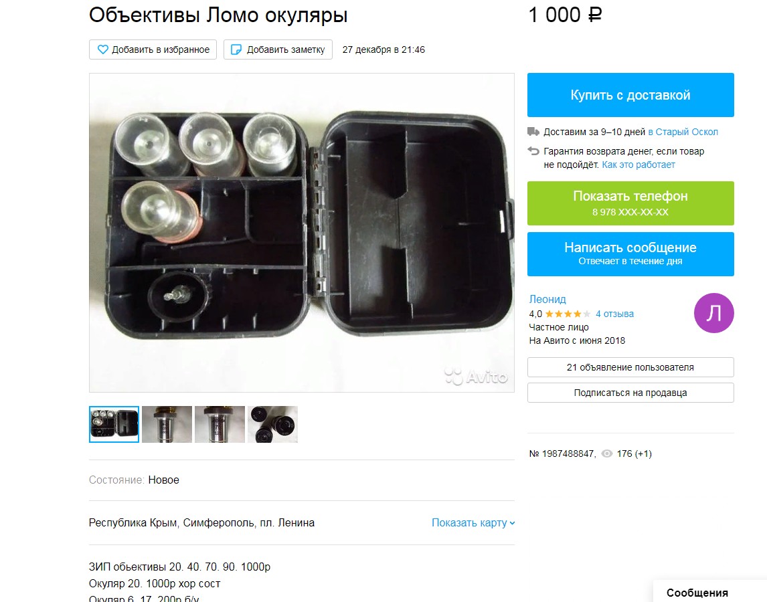Click the seller's star rating
This screenshot has height=602, width=767.
[568, 314]
